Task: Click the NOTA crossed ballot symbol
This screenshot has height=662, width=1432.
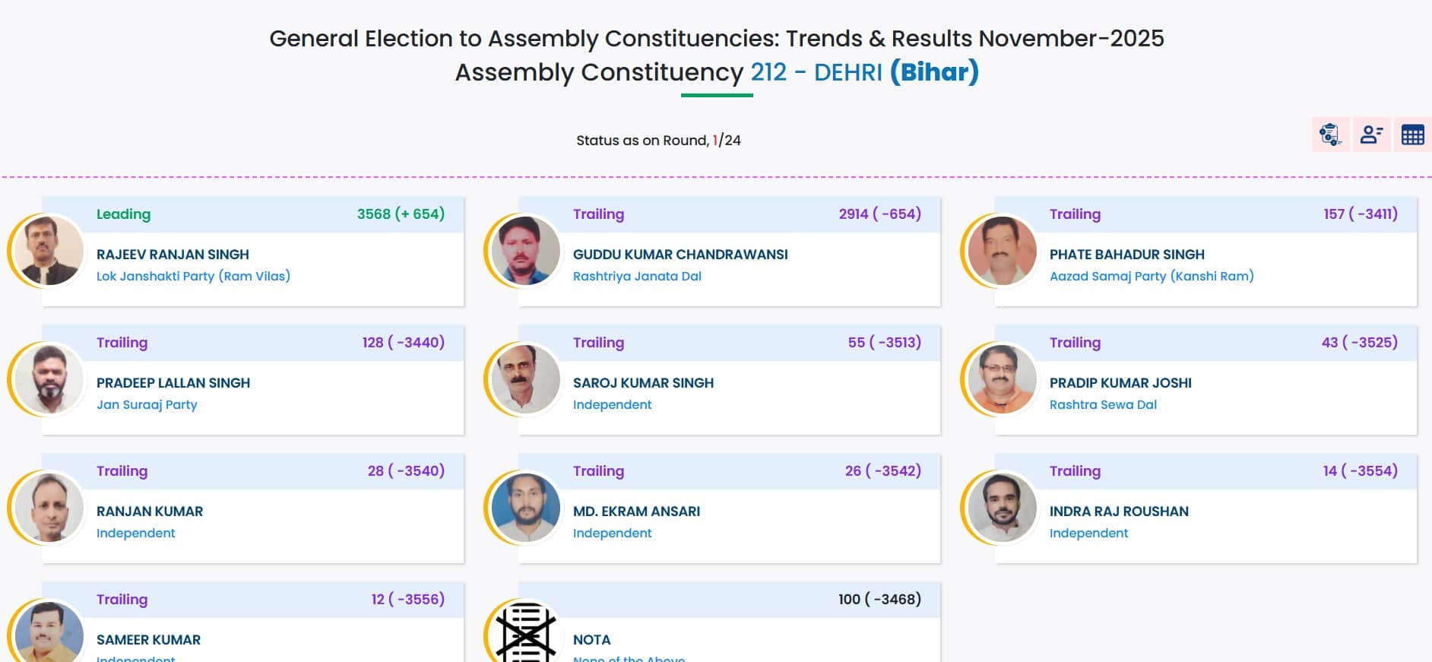Action: 525,632
